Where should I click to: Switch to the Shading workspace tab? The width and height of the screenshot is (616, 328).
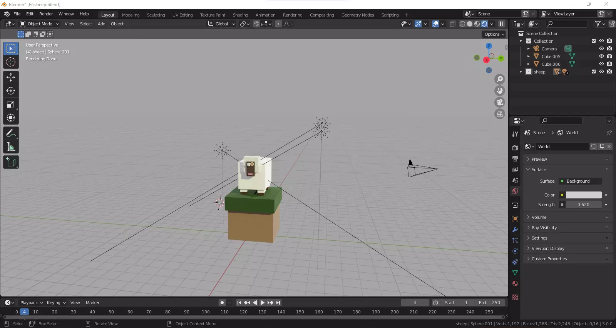240,15
